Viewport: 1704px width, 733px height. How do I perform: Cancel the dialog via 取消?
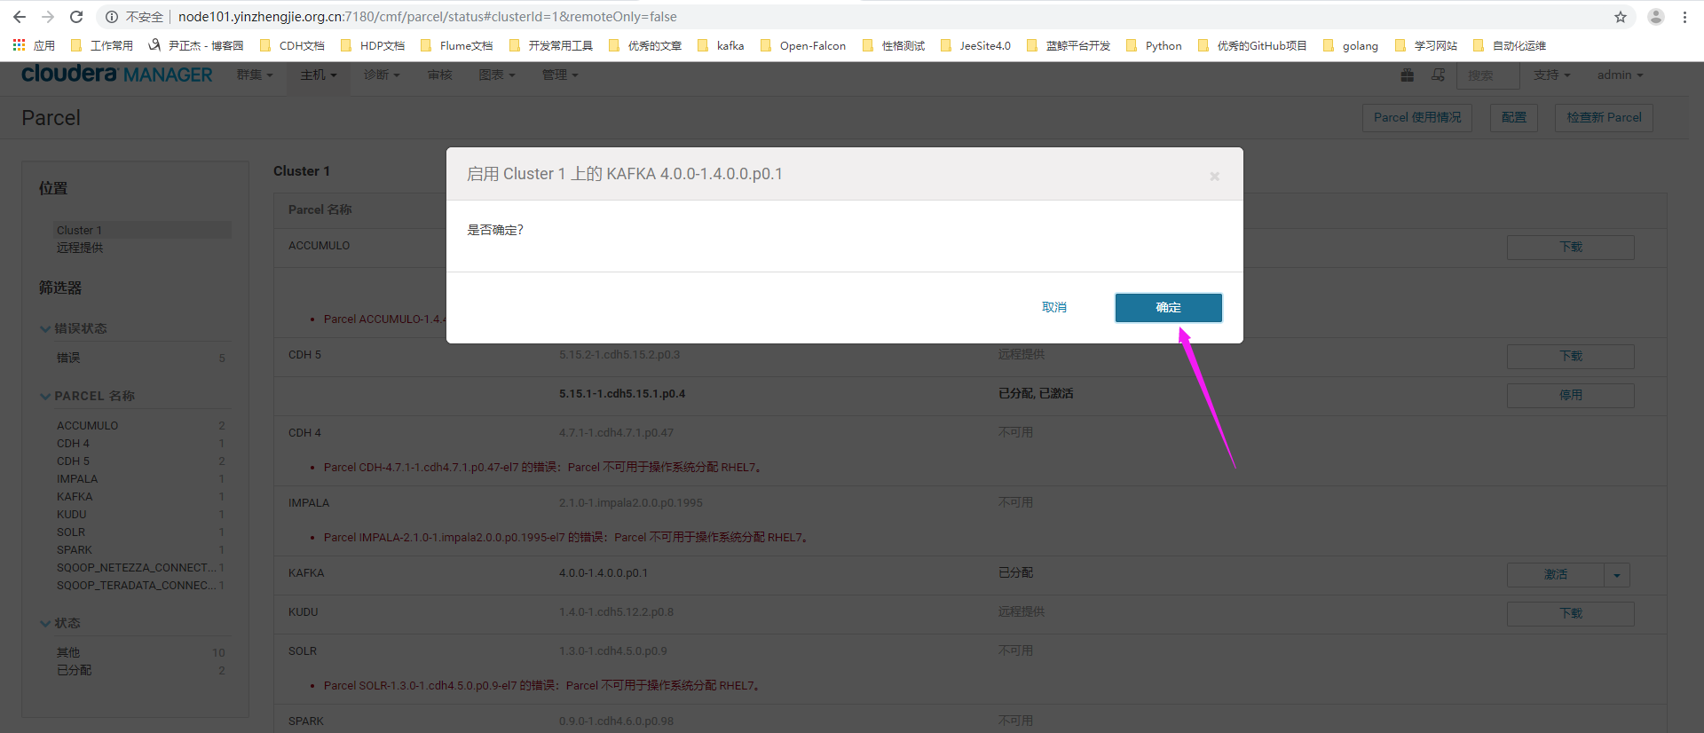tap(1054, 307)
